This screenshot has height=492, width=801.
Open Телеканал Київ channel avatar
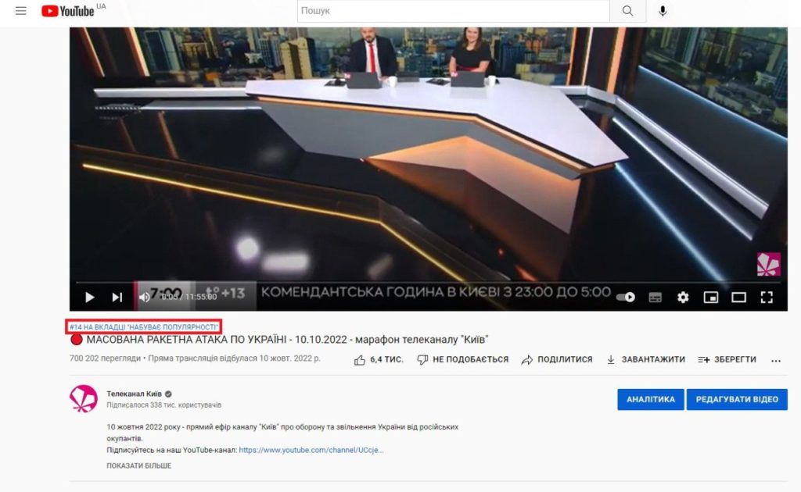[84, 399]
